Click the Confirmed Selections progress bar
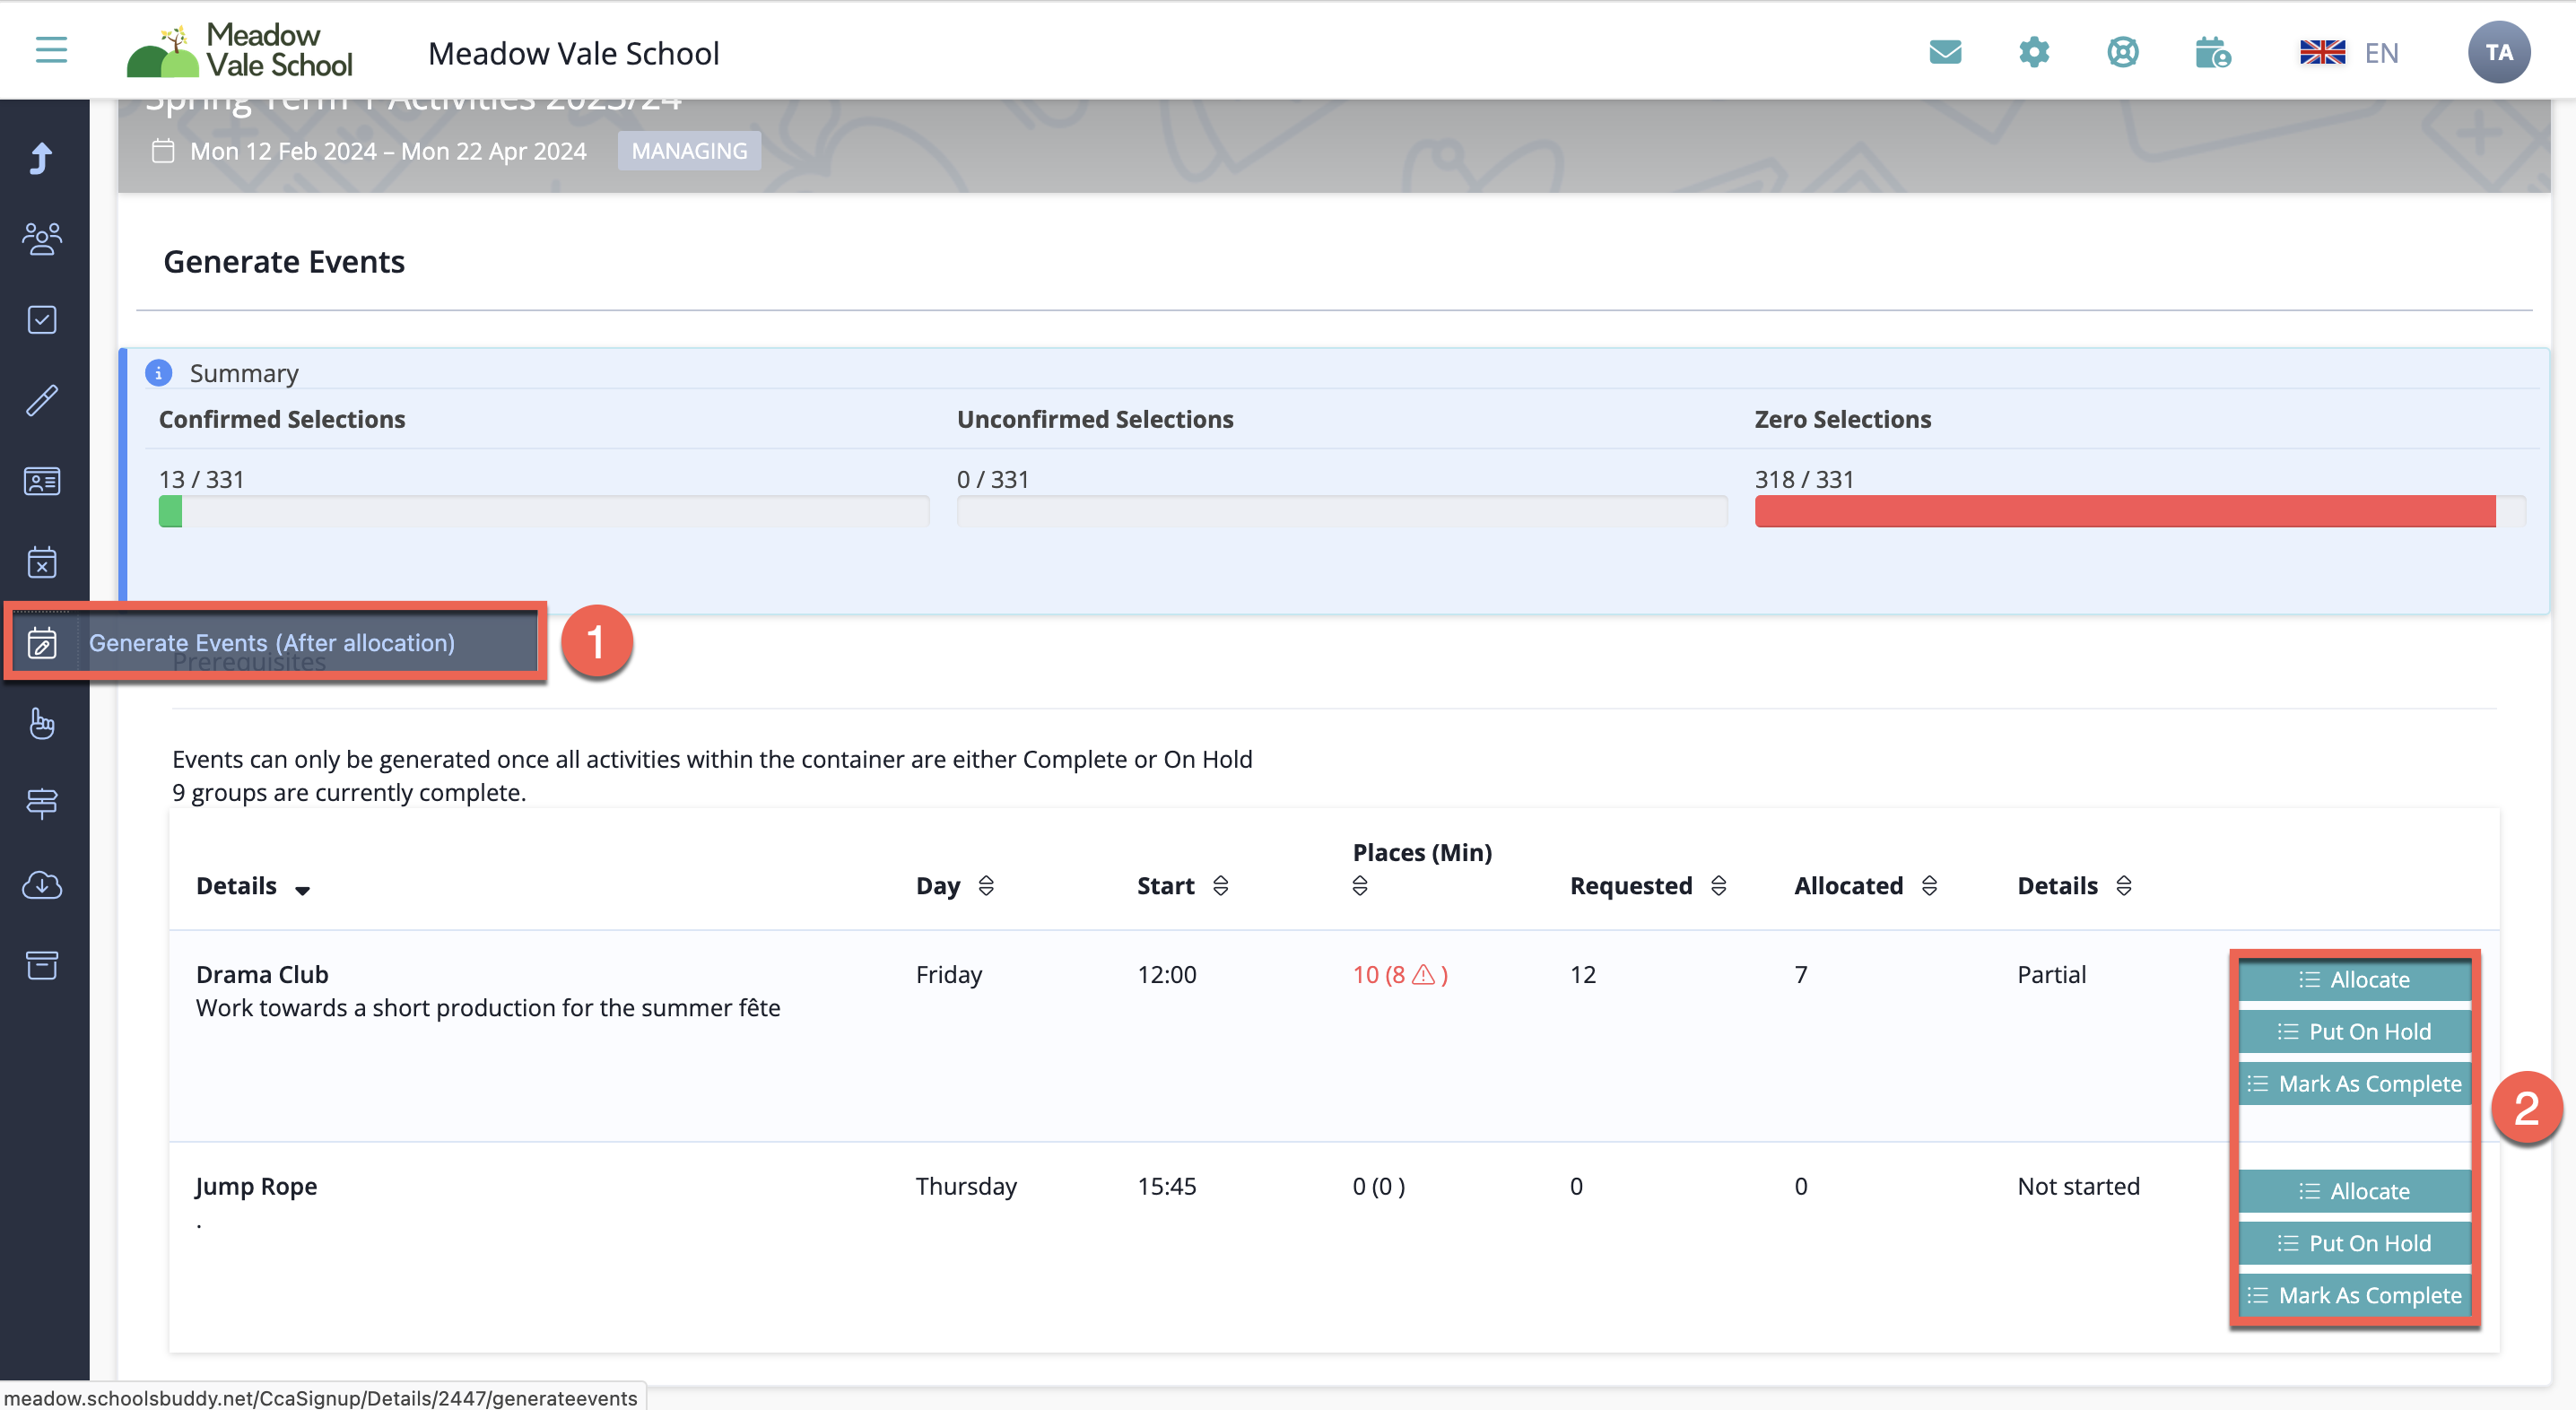Viewport: 2576px width, 1410px height. pyautogui.click(x=544, y=512)
